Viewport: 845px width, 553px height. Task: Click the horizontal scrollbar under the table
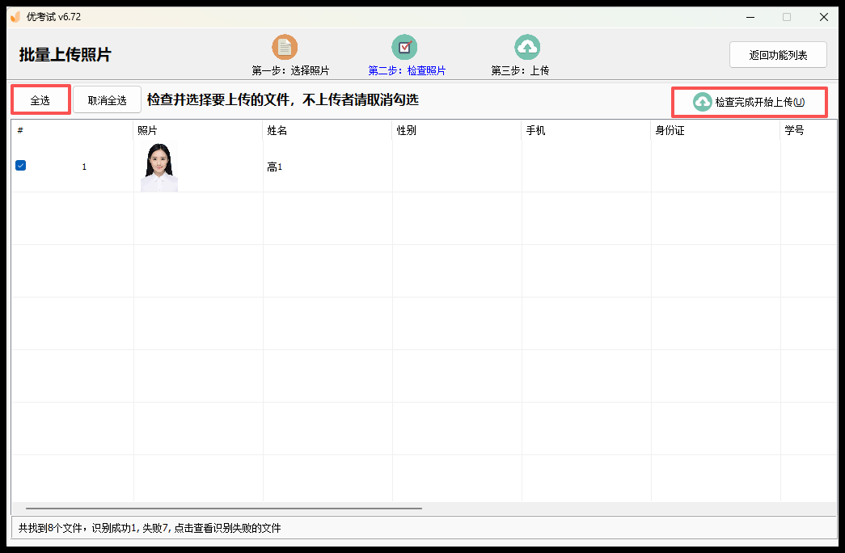224,509
